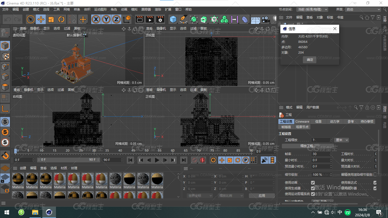Open File Explorer from taskbar

coord(35,212)
